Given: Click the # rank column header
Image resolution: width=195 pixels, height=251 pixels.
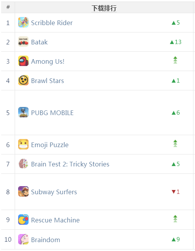Looking at the screenshot, I should click(8, 7).
